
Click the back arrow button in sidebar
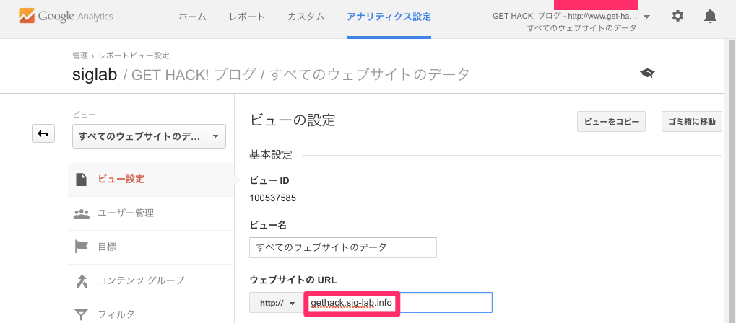pos(43,133)
